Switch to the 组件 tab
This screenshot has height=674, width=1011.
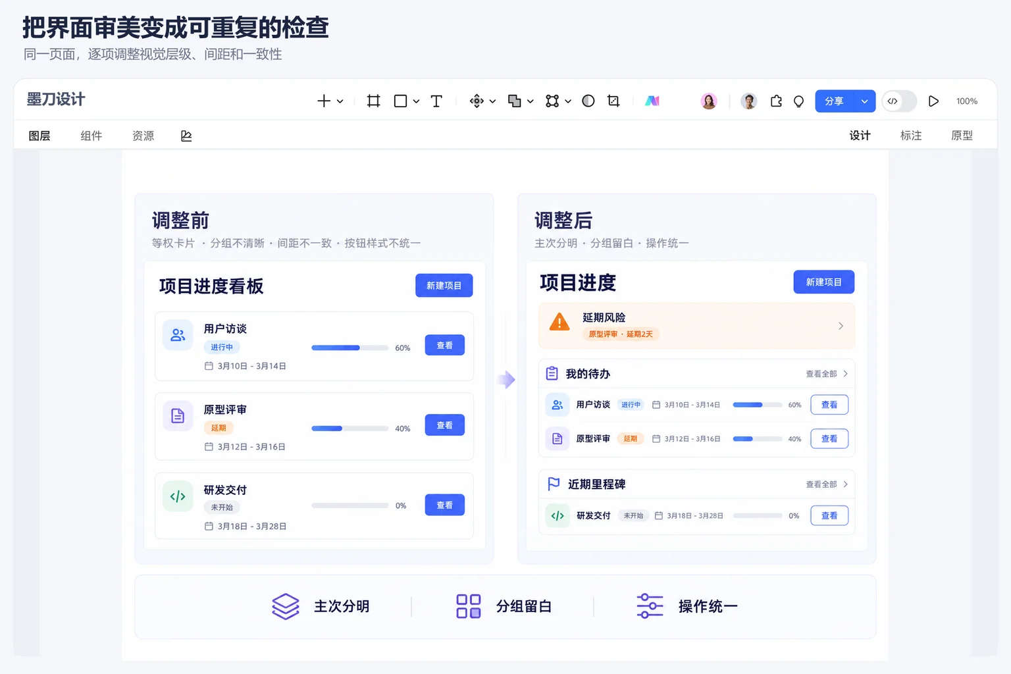[x=91, y=136]
